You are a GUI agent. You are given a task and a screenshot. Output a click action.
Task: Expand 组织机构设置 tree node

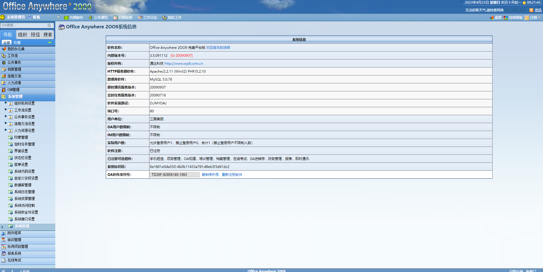pos(6,103)
